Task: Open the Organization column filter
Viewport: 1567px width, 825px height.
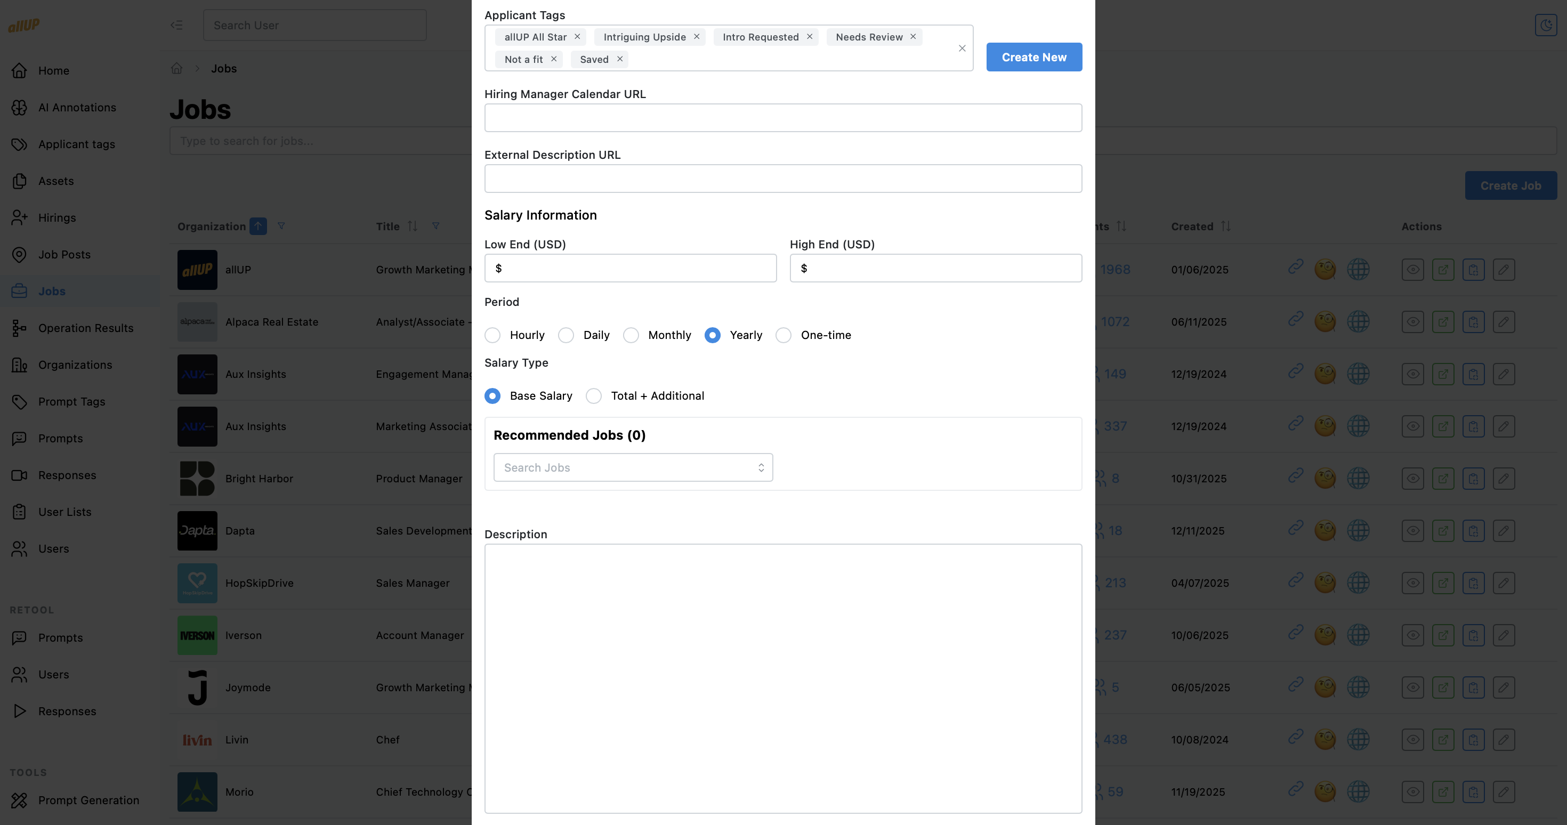Action: point(281,226)
